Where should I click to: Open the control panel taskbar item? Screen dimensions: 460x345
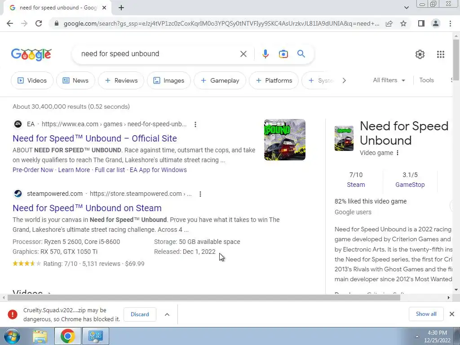coord(96,336)
